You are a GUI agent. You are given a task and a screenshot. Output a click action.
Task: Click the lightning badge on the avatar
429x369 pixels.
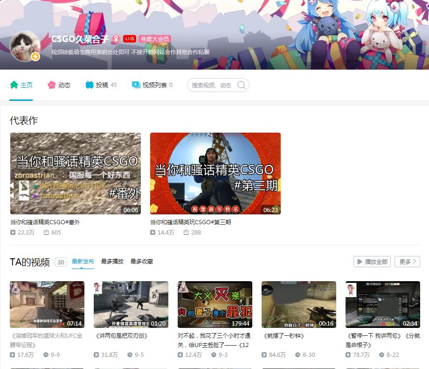pyautogui.click(x=35, y=57)
